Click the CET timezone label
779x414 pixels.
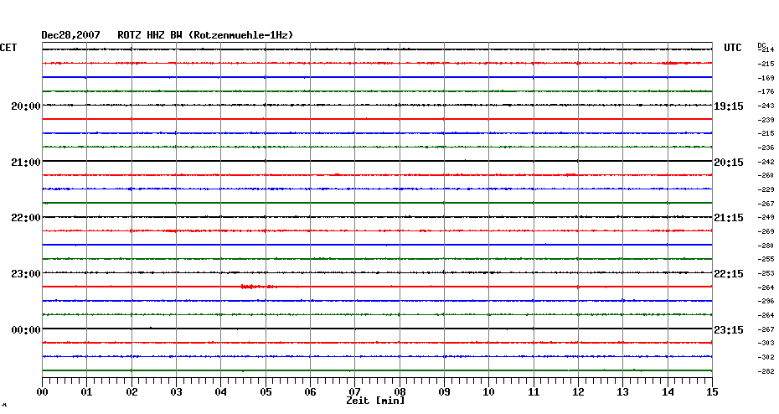coord(8,48)
